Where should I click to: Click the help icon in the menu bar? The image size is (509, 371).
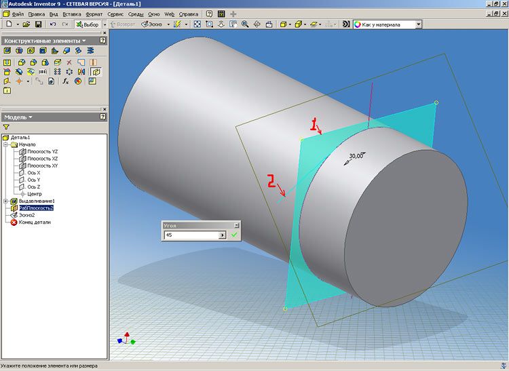pos(210,14)
